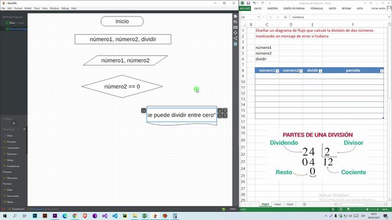Select the número1, número2 input parallelogram
The height and width of the screenshot is (220, 392).
(x=125, y=61)
